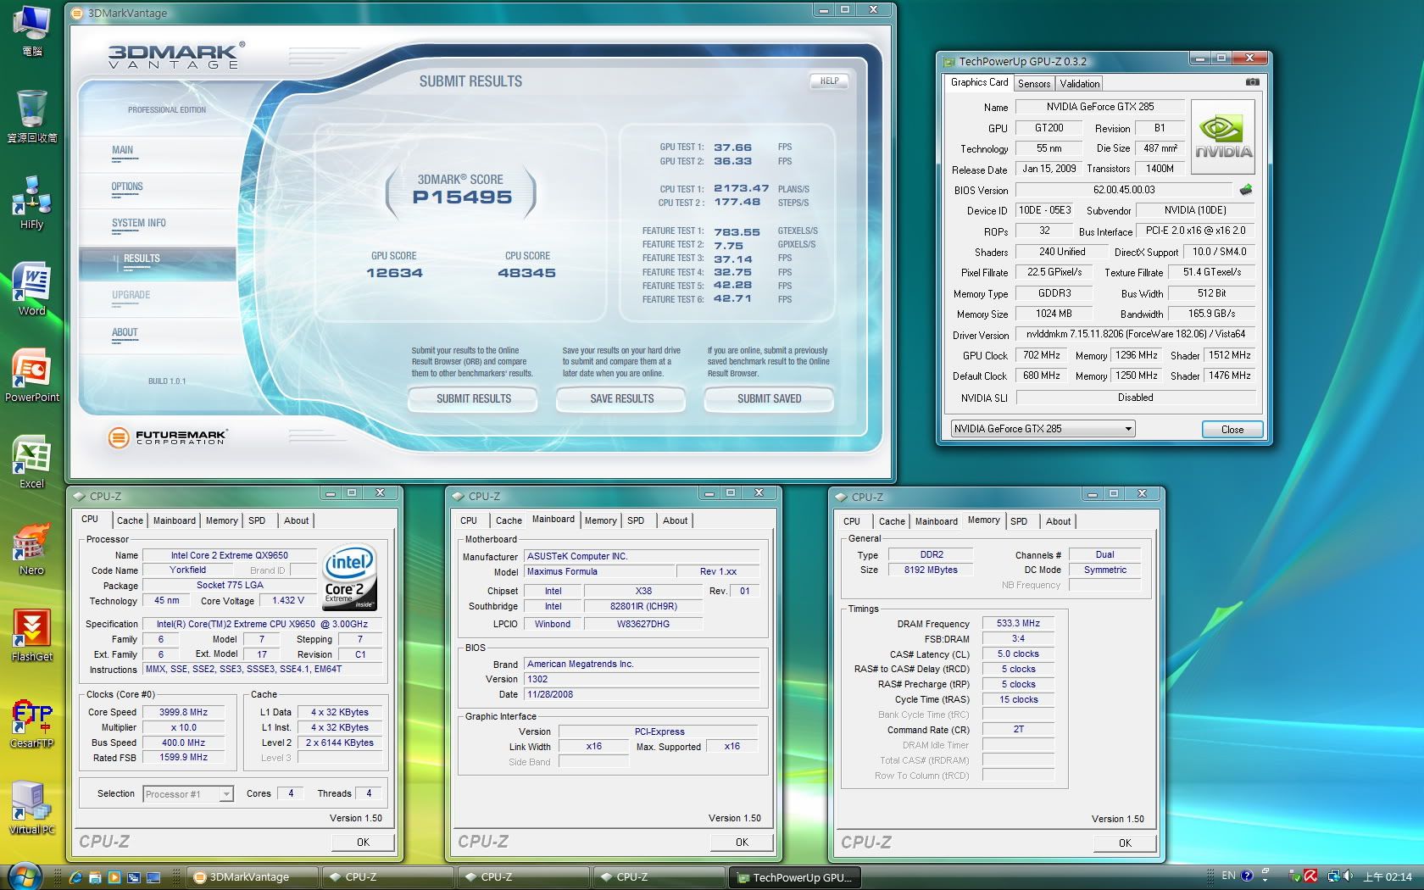
Task: Launch the Word desktop shortcut
Action: pos(31,288)
